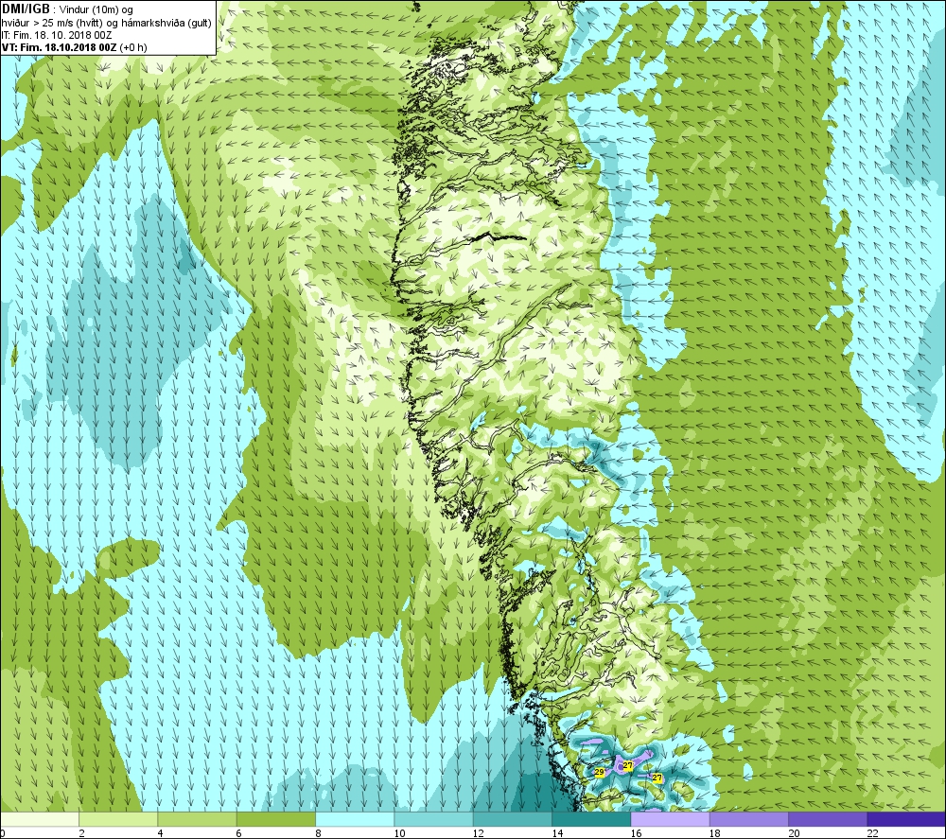
Task: Click the "IT: Fim. 18.10.2018 00Z" line
Action: point(57,35)
